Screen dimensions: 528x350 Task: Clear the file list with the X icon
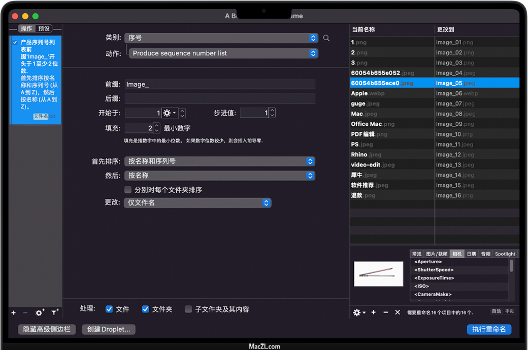point(398,312)
